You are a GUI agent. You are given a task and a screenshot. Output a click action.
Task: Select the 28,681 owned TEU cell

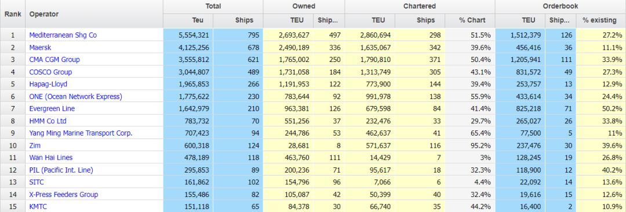(x=289, y=146)
